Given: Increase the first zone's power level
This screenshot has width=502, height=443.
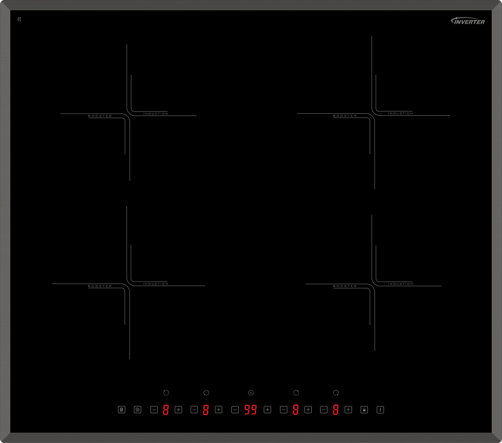Looking at the screenshot, I should (178, 410).
